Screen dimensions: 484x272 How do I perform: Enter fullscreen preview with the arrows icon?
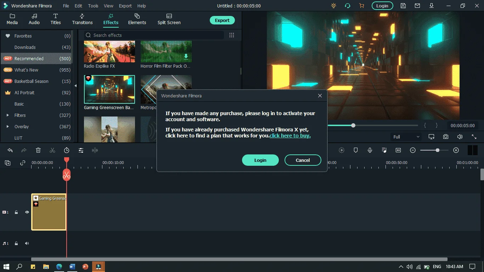474,137
